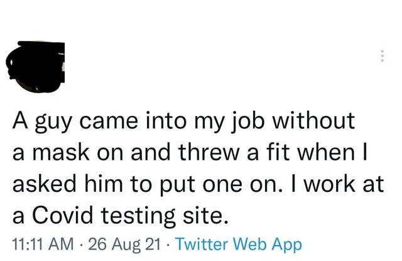402x261 pixels.
Task: Open the three-dot more options menu
Action: pos(382,55)
